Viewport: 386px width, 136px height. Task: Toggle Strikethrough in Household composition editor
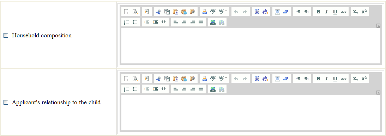(344, 12)
